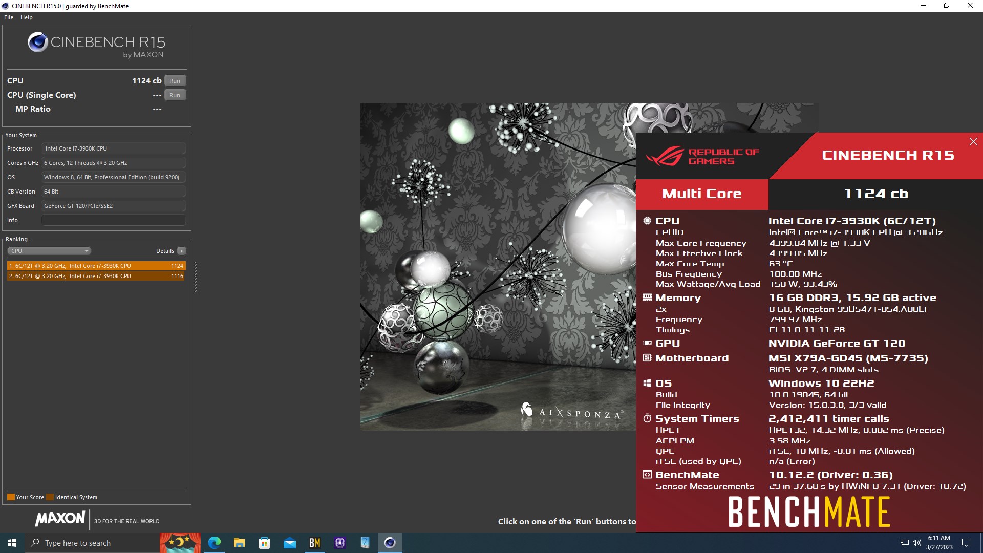Open the Mail app from the taskbar
This screenshot has height=553, width=983.
[x=289, y=543]
